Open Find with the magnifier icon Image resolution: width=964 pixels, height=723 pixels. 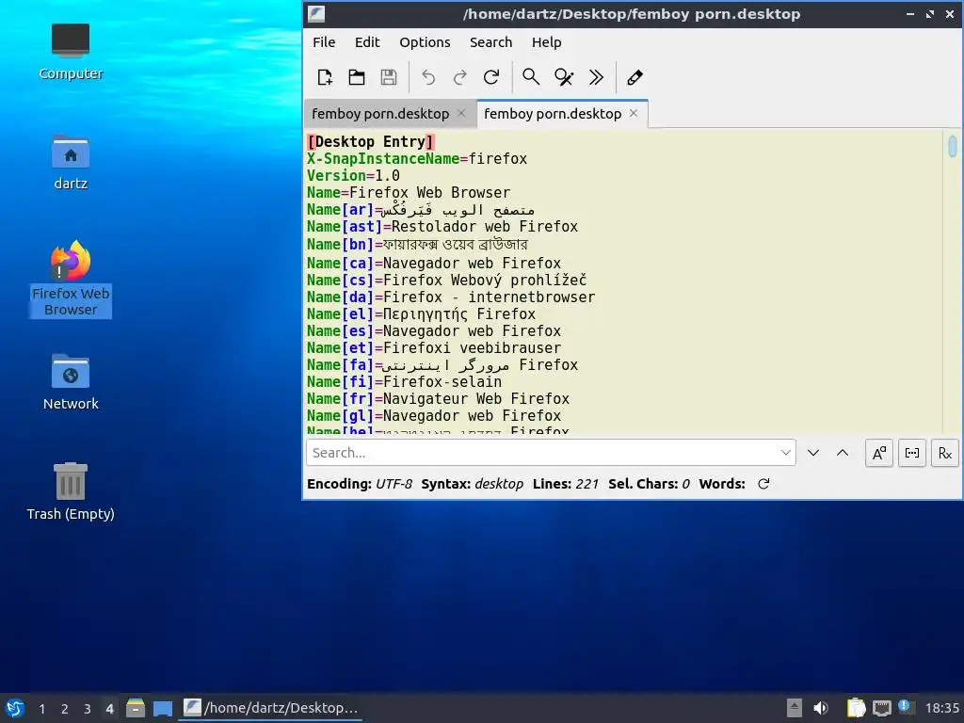click(531, 77)
